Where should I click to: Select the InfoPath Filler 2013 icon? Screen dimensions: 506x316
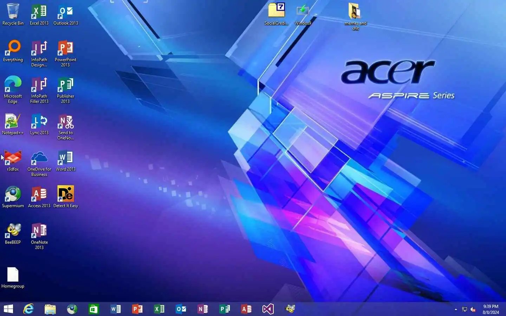tap(39, 90)
